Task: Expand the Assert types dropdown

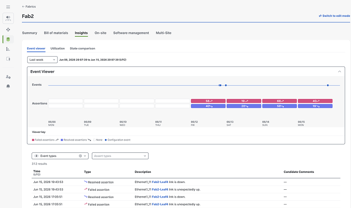Action: click(120, 156)
